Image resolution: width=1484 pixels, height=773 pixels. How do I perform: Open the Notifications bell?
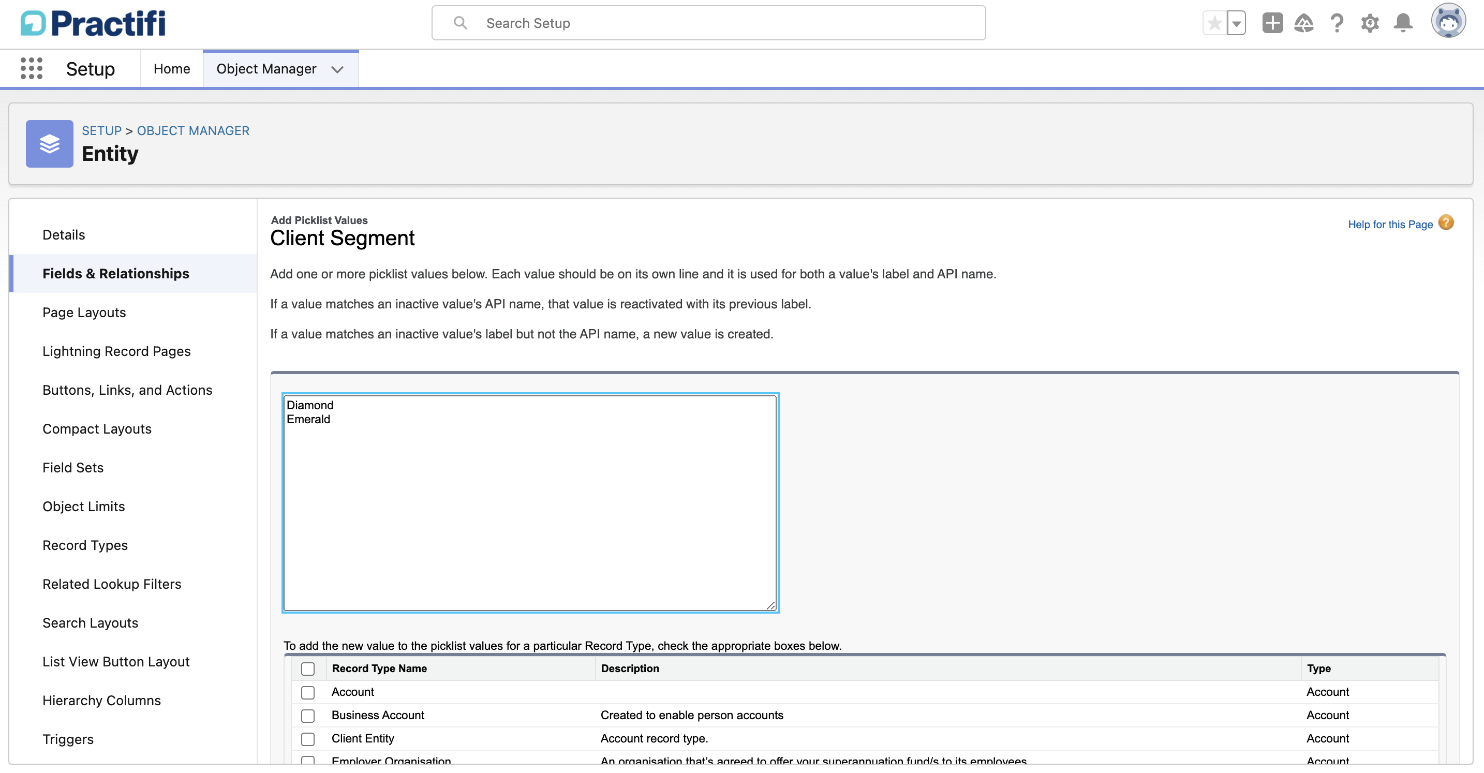[1403, 23]
